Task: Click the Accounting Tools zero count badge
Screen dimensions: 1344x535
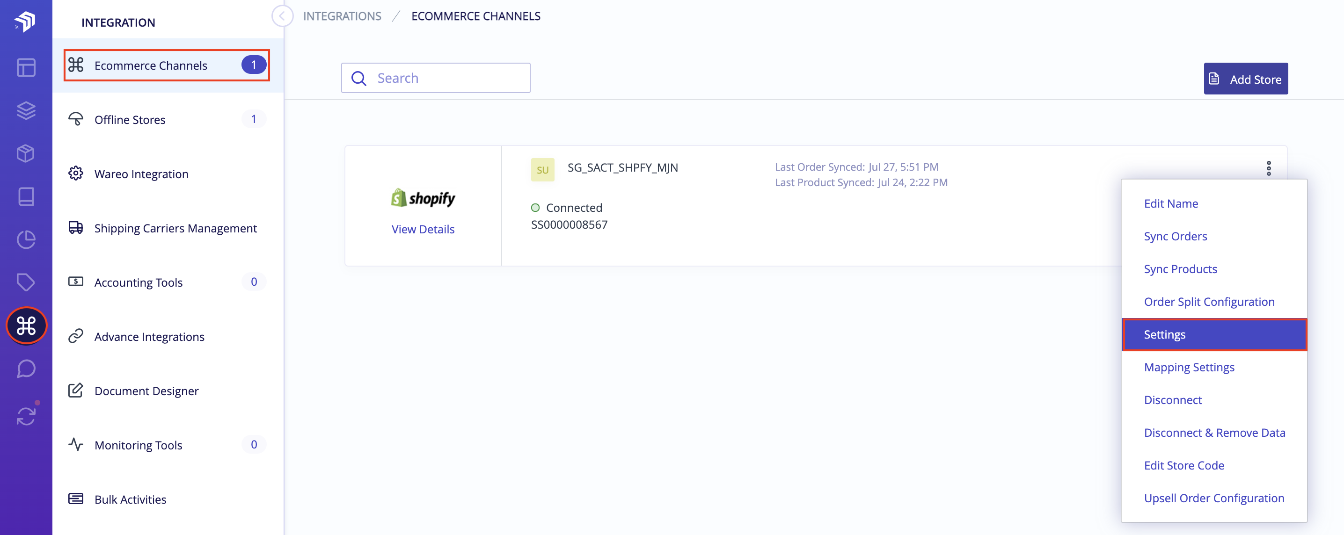Action: 254,282
